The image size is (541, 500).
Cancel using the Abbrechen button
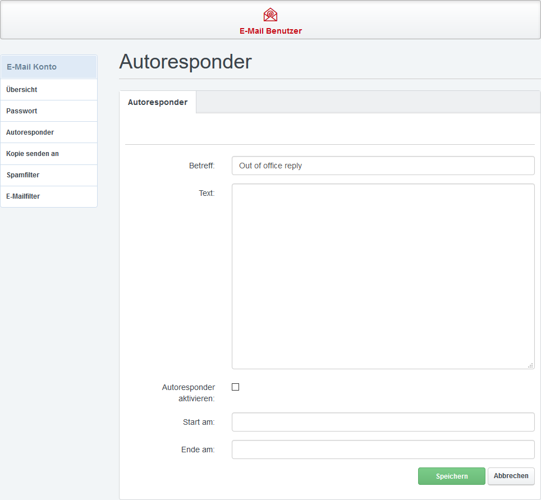[511, 476]
